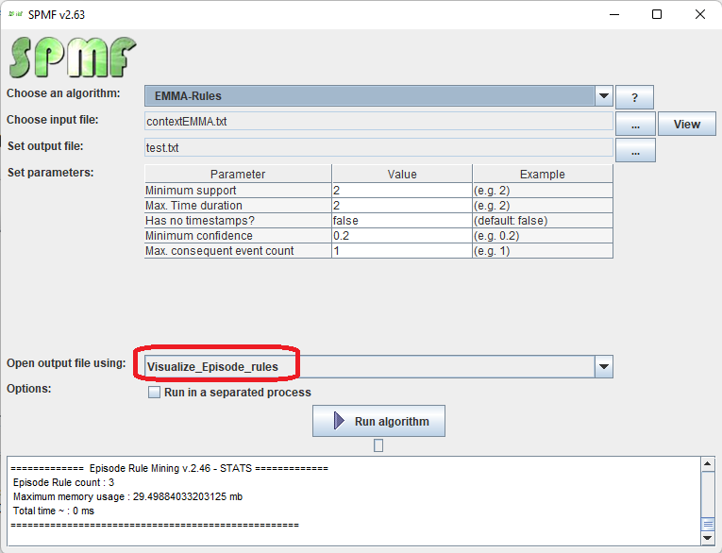Image resolution: width=722 pixels, height=553 pixels.
Task: Open algorithm help with the ? button
Action: tap(635, 97)
